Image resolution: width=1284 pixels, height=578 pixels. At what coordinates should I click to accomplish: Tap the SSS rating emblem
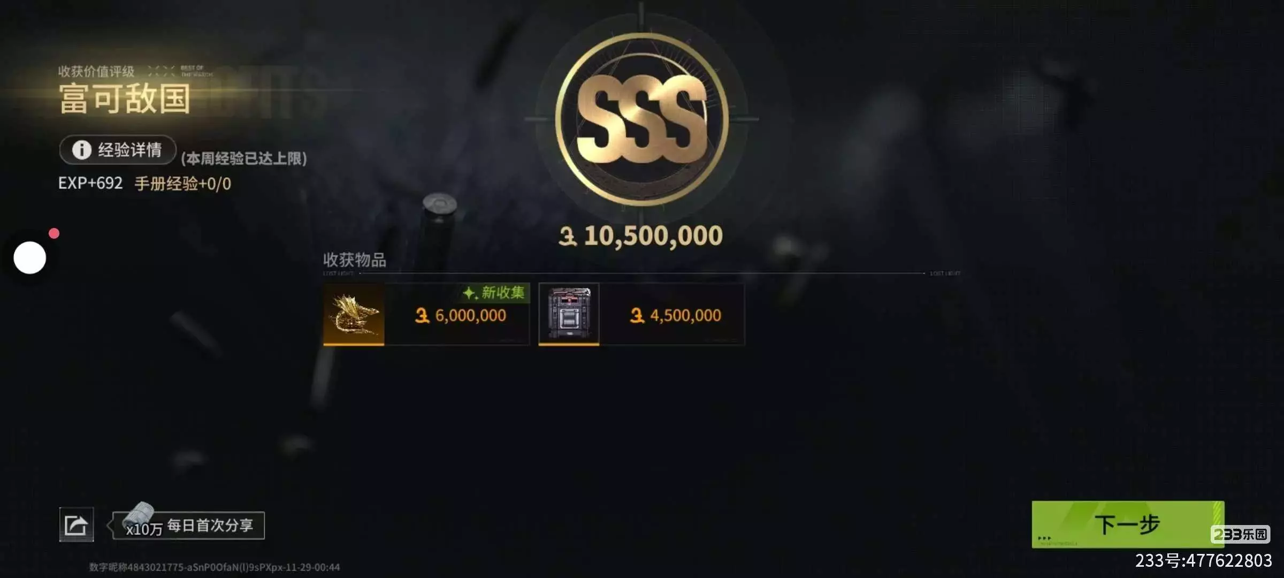(641, 119)
